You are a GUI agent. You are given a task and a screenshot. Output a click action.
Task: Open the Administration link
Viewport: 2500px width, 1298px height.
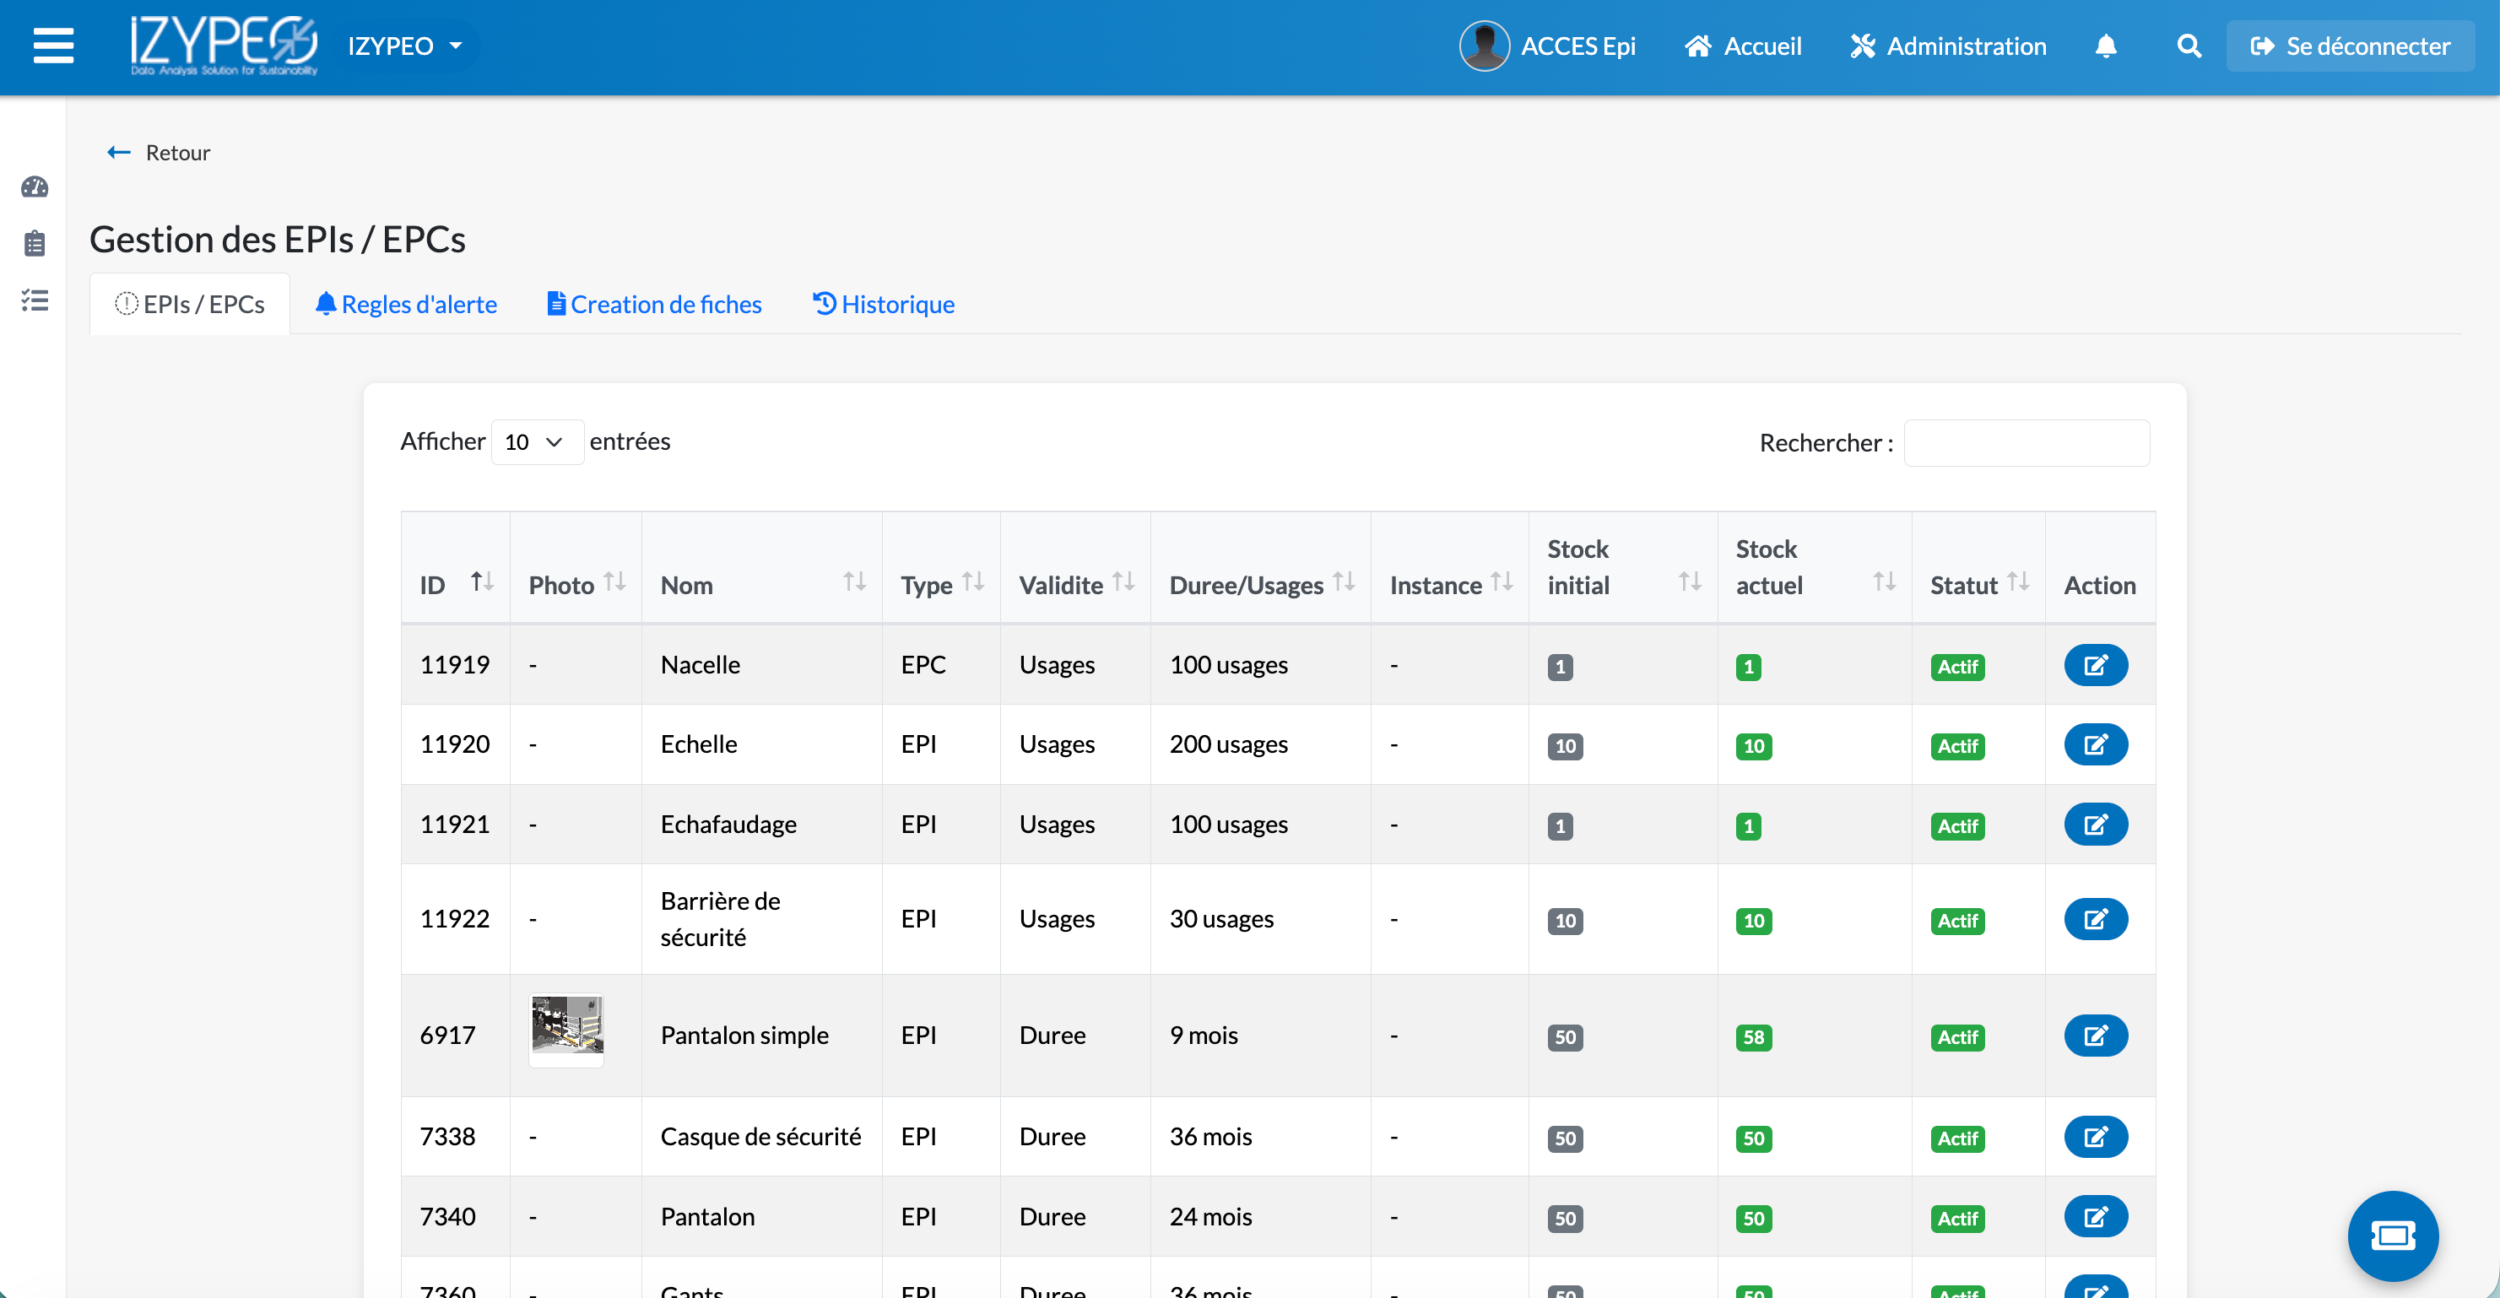1948,46
